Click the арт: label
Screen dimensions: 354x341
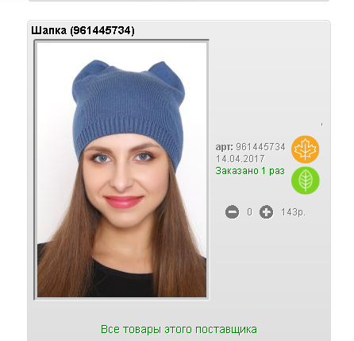point(225,147)
